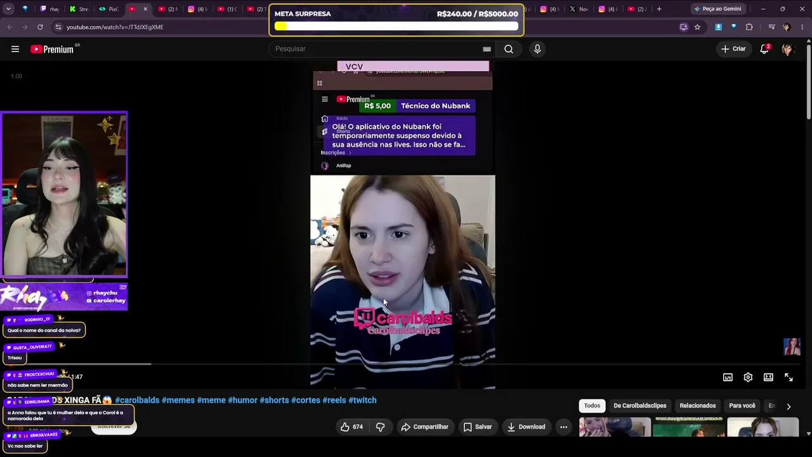Switch to the Kick Stre tab
This screenshot has width=812, height=457.
80,9
